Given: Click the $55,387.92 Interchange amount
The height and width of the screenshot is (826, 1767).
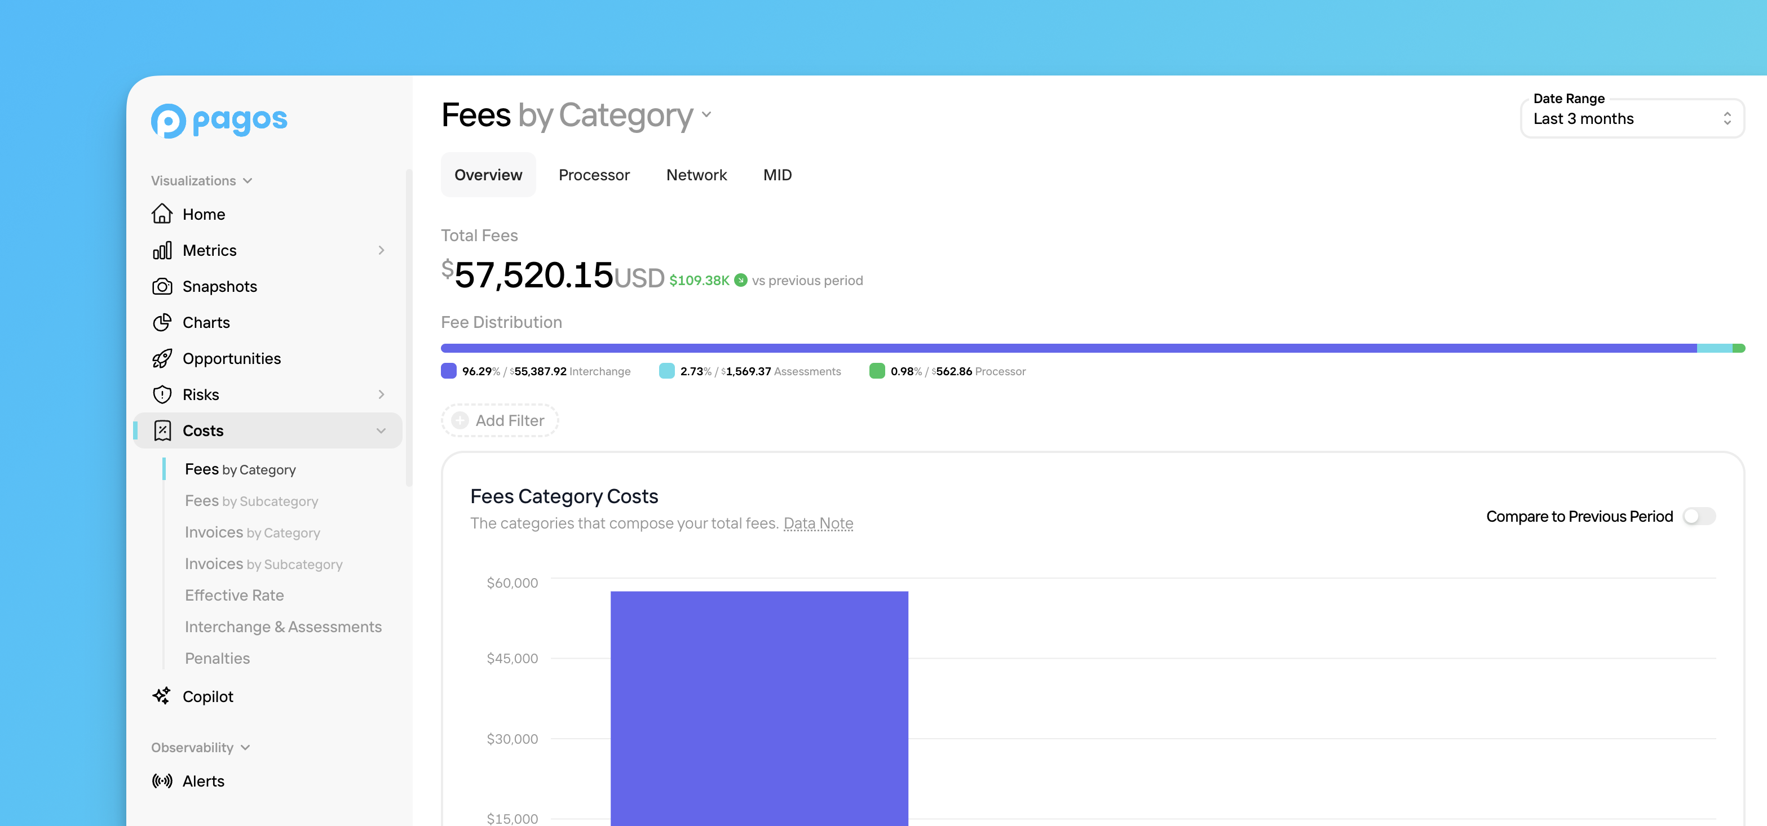Looking at the screenshot, I should tap(538, 371).
